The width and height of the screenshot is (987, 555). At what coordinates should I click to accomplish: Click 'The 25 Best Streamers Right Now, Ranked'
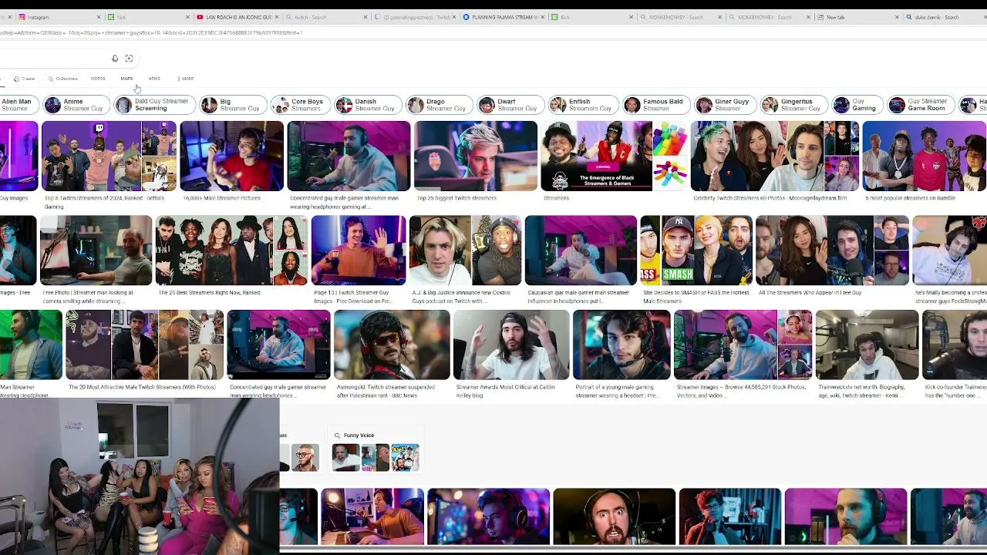[209, 293]
